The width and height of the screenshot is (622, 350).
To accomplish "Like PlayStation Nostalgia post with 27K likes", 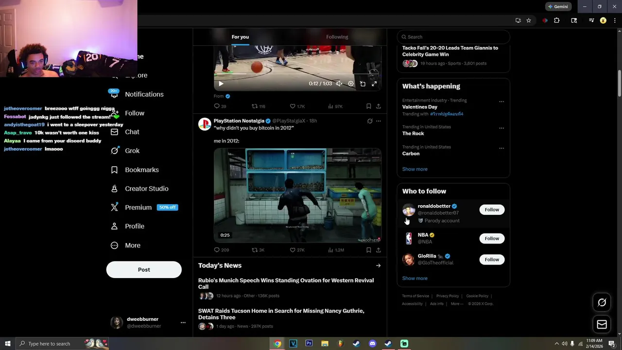I will [x=297, y=250].
